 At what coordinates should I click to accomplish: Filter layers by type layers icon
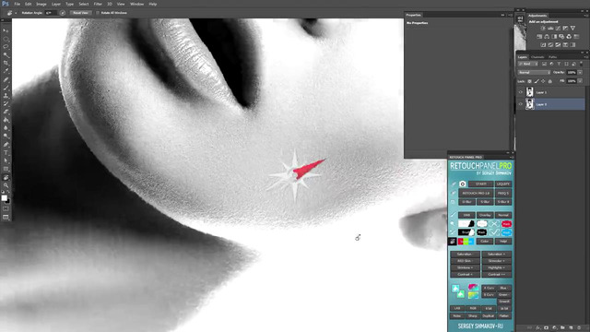tap(559, 64)
